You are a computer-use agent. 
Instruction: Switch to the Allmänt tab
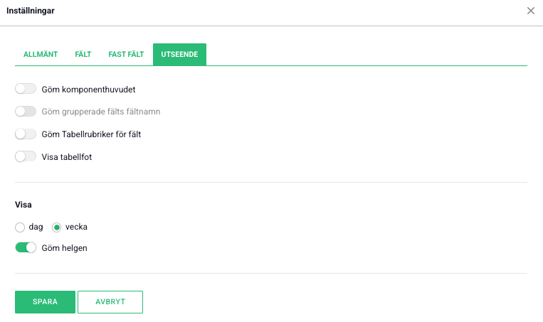(x=41, y=55)
